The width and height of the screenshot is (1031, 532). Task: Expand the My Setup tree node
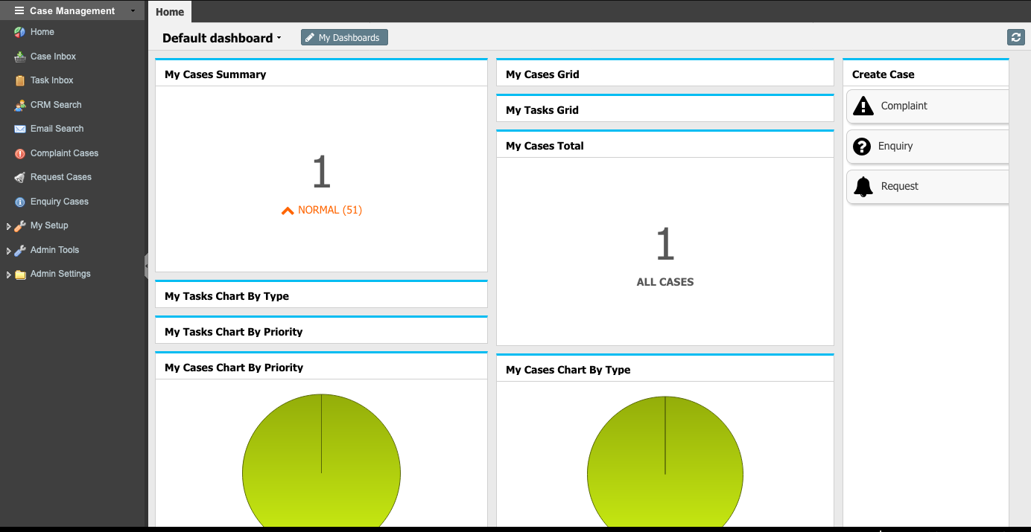click(9, 226)
